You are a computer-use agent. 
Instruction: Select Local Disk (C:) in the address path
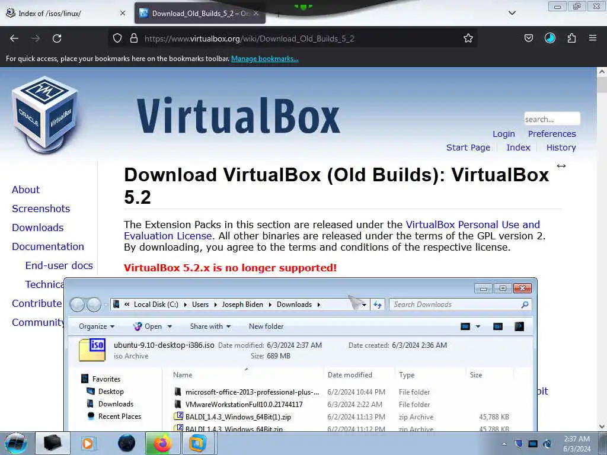(156, 305)
